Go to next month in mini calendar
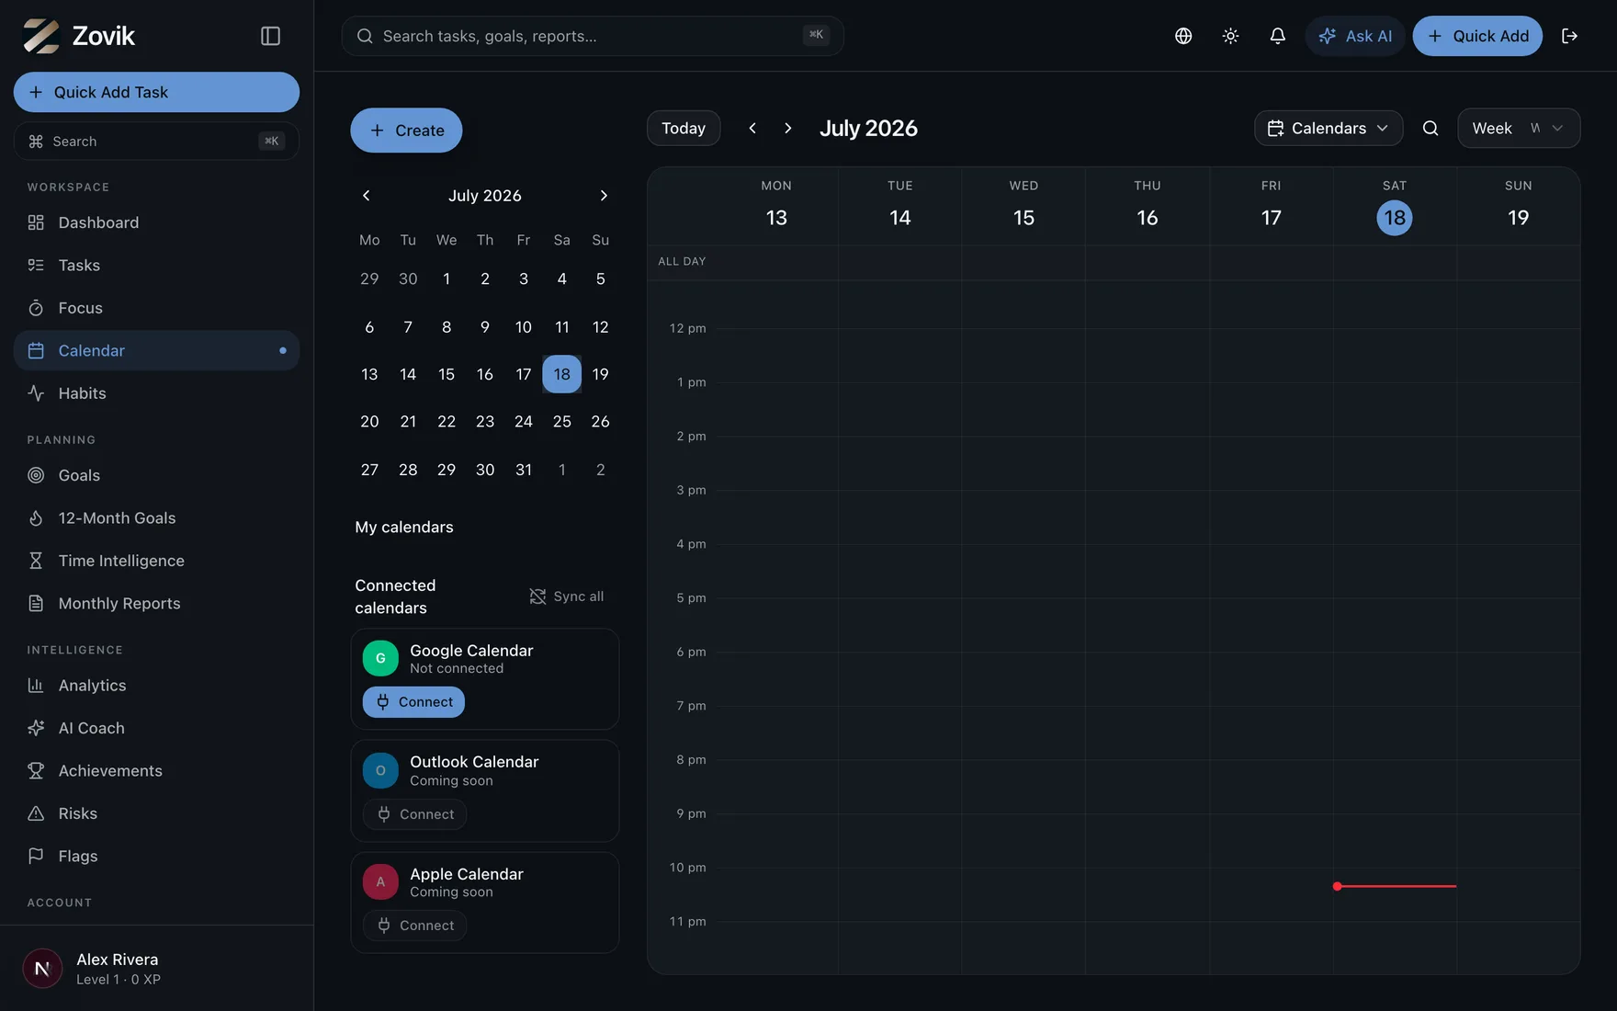 [x=604, y=196]
